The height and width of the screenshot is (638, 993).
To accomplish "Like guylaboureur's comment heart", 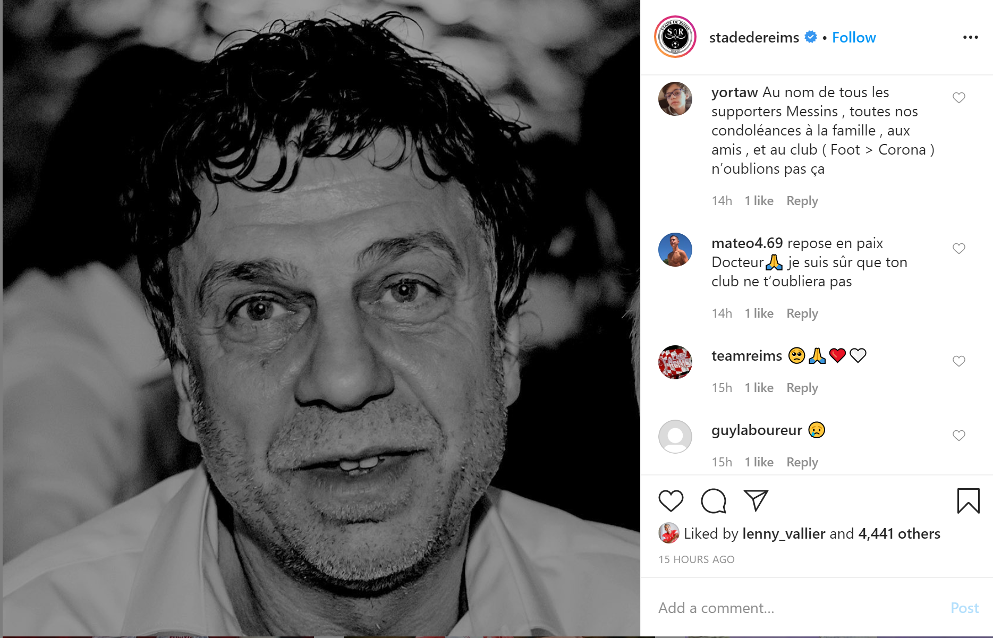I will point(958,436).
